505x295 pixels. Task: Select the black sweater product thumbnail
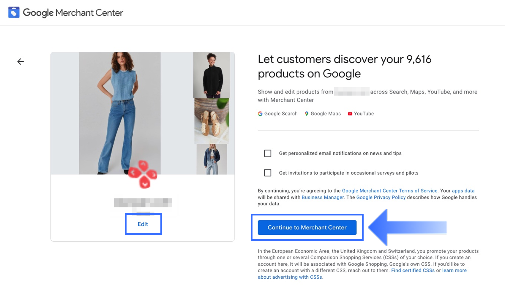212,75
